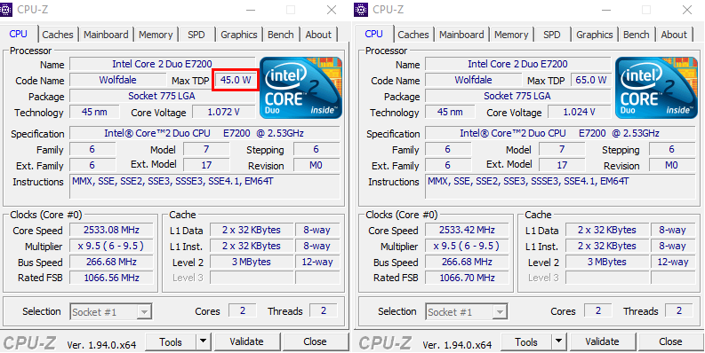Click the 1.072 V Core Voltage value
Image resolution: width=705 pixels, height=353 pixels.
pyautogui.click(x=223, y=112)
